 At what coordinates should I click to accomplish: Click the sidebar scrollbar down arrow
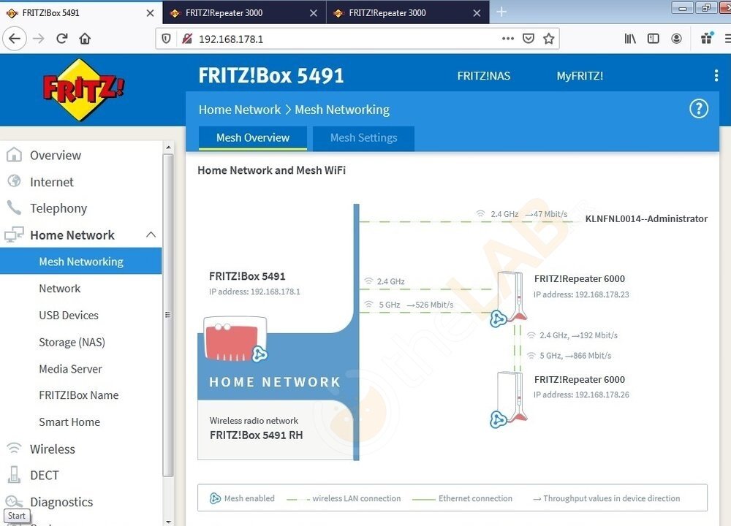pos(168,522)
